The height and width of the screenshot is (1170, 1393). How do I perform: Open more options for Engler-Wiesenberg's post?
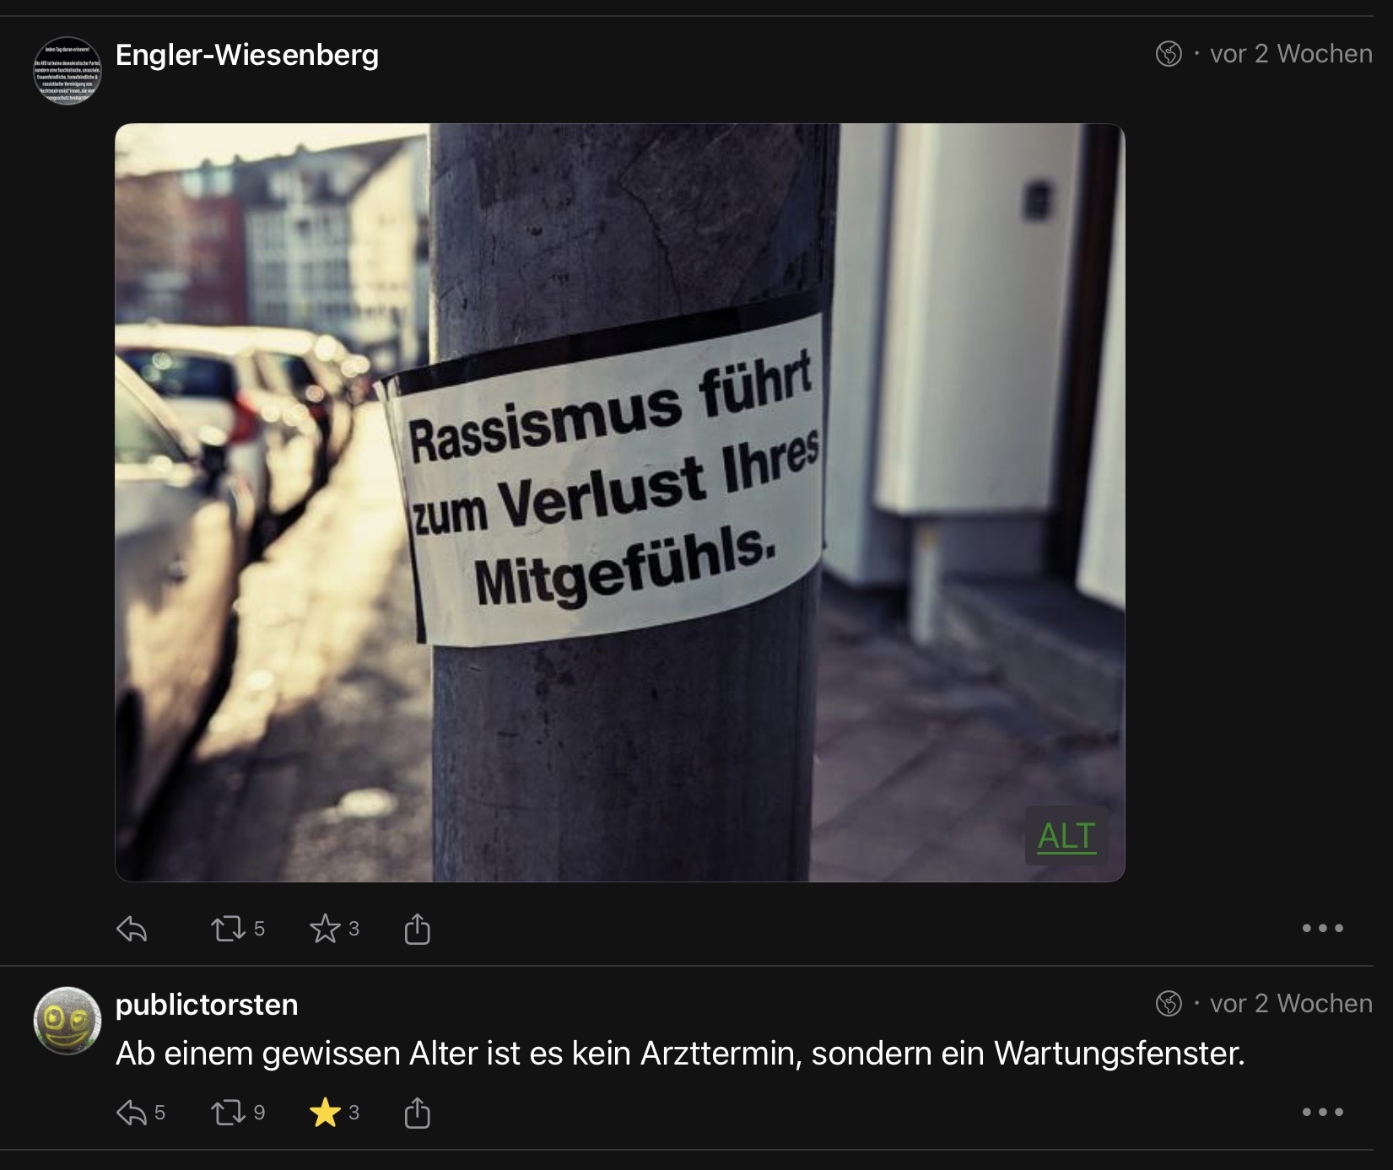[x=1322, y=929]
